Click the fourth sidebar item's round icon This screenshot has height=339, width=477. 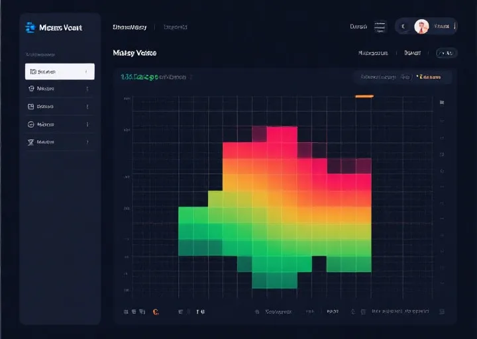coord(31,124)
